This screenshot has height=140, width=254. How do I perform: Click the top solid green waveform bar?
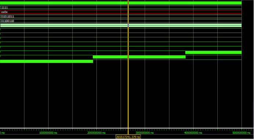[121, 3]
